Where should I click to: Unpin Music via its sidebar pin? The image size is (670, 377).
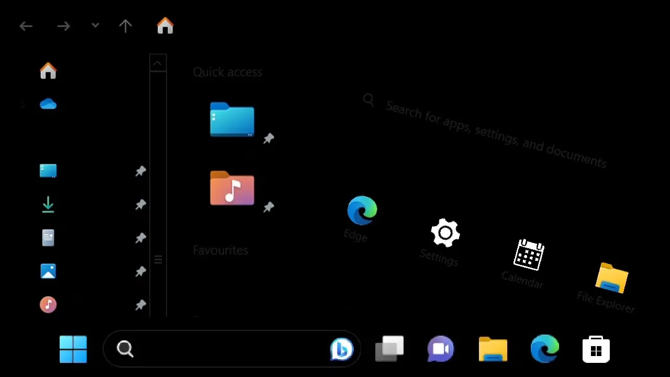(140, 305)
